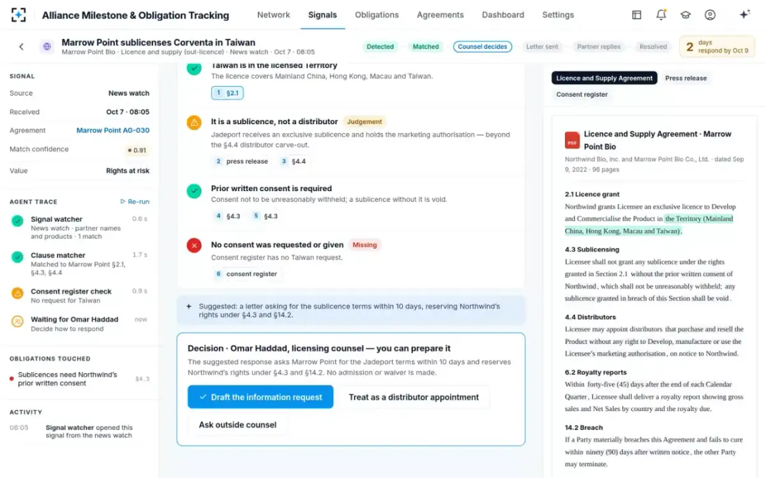Open citation 6 consent register chip

click(246, 274)
